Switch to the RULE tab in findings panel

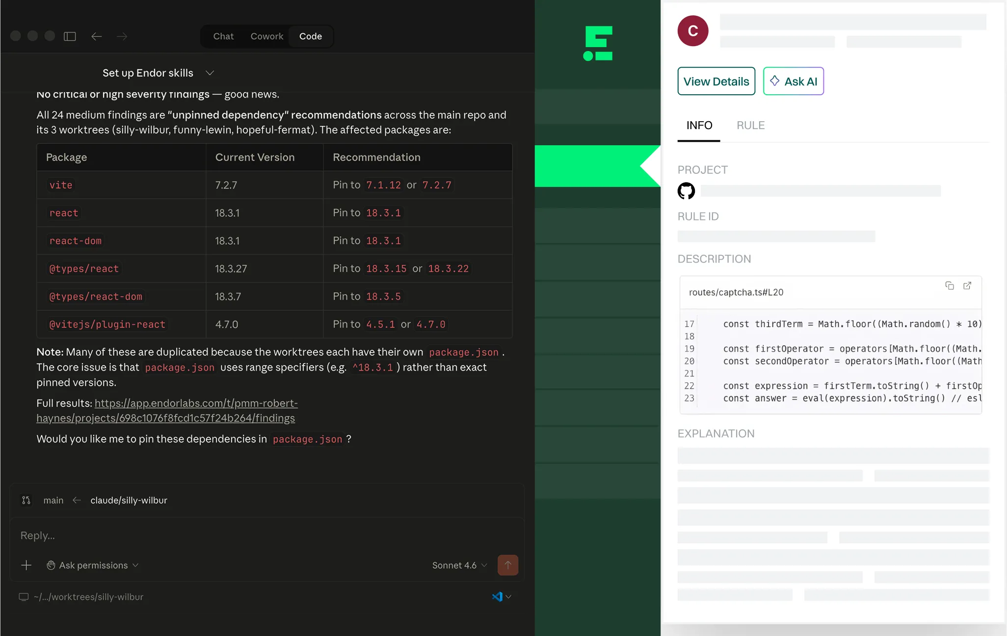coord(750,125)
